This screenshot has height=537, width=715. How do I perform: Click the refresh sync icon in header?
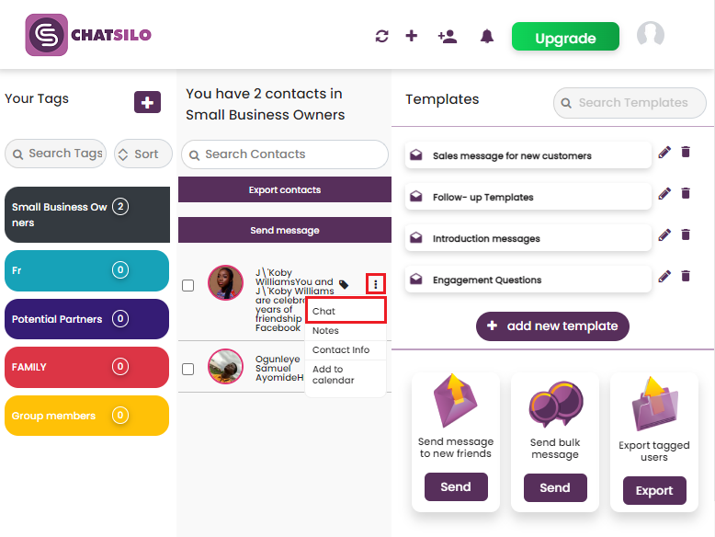(381, 36)
